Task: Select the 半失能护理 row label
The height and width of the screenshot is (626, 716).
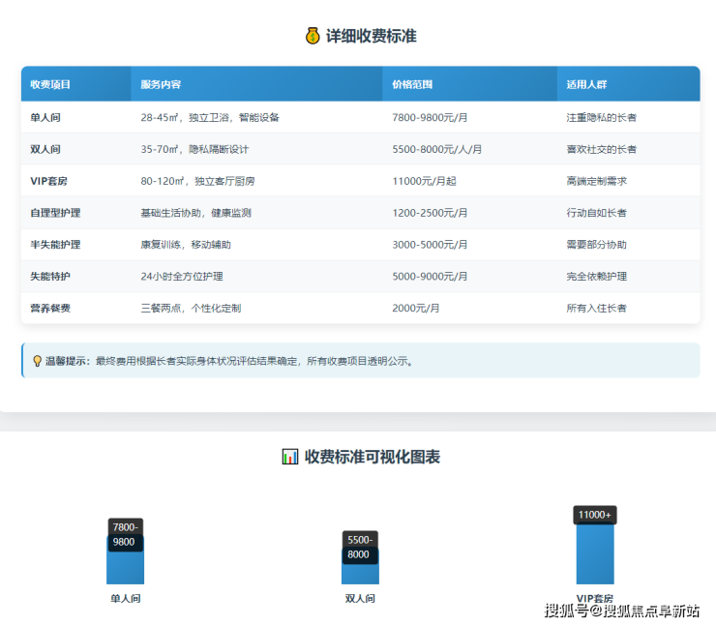Action: click(x=55, y=245)
